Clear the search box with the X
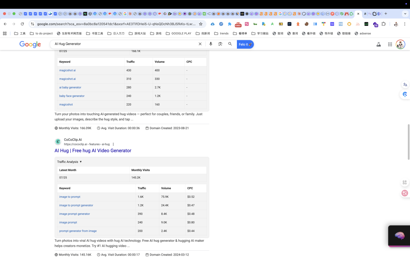 tap(200, 44)
